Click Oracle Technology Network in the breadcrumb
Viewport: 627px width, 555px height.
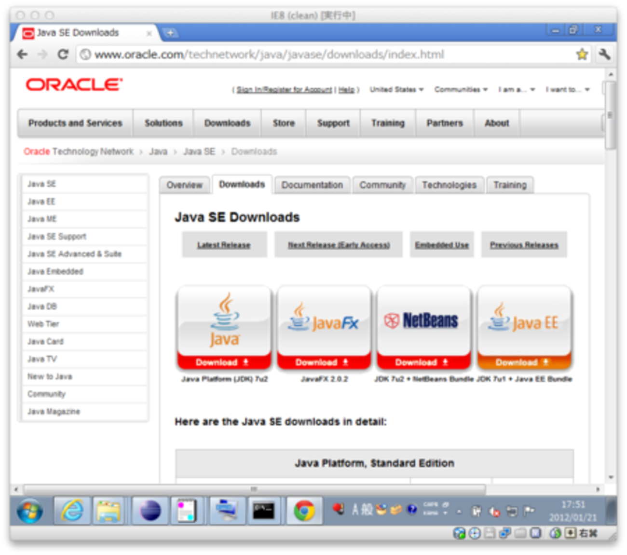79,152
